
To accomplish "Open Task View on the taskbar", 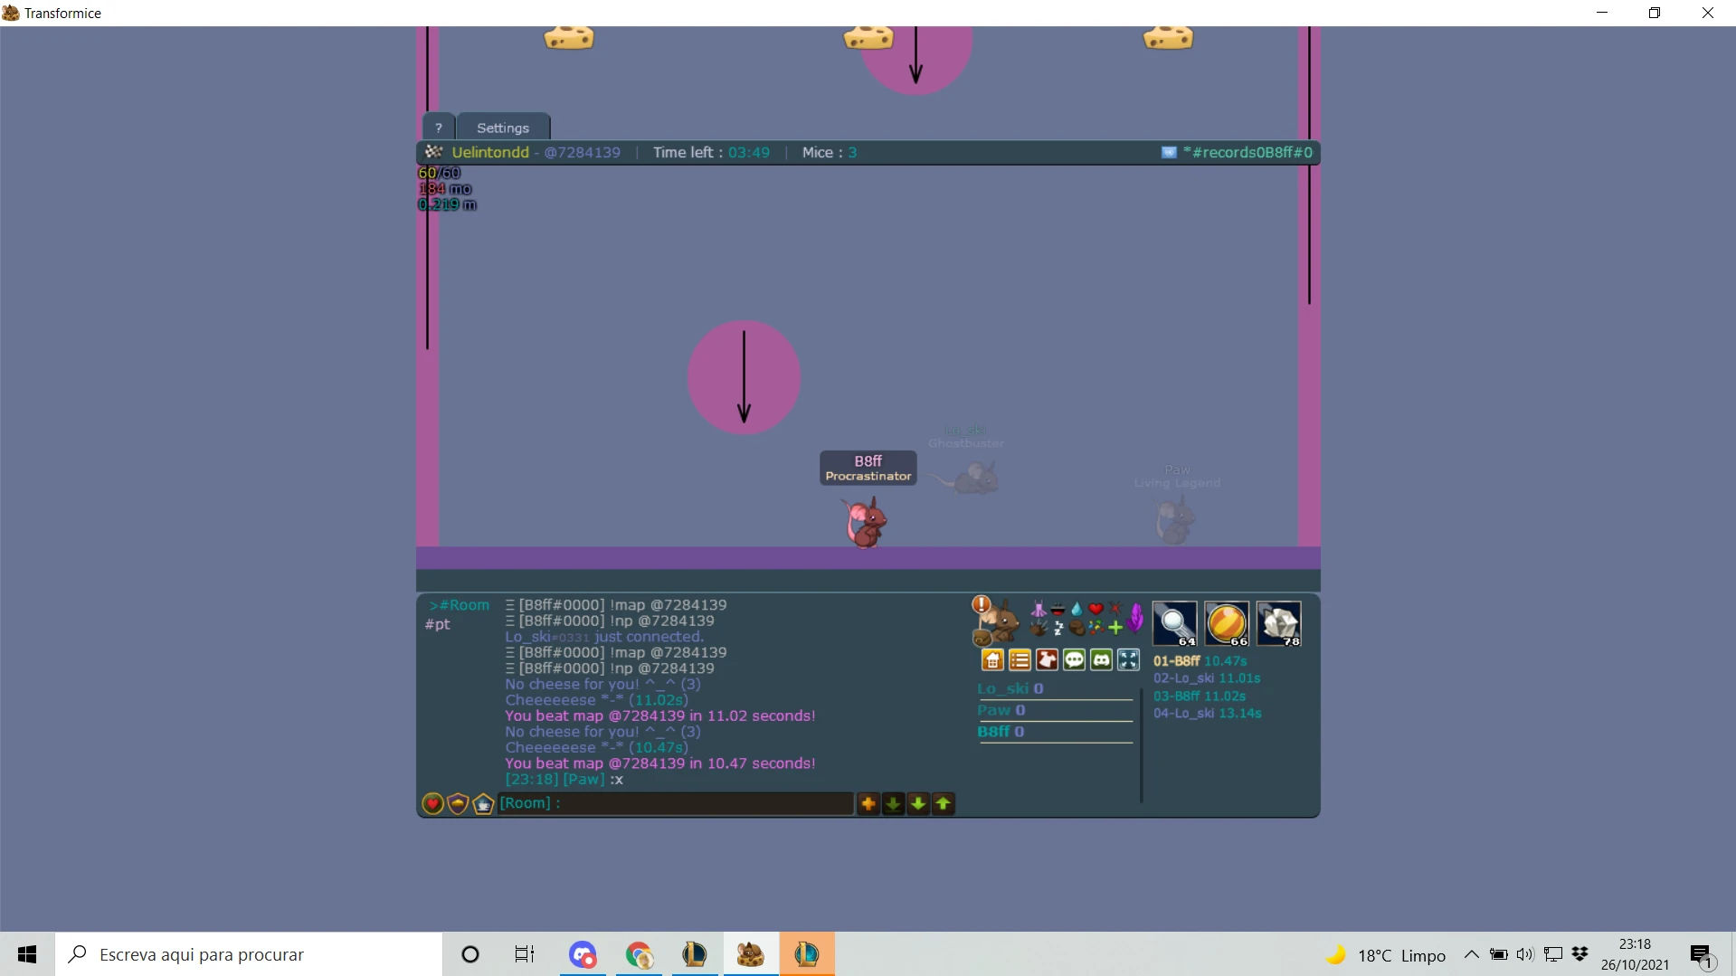I will 525,954.
